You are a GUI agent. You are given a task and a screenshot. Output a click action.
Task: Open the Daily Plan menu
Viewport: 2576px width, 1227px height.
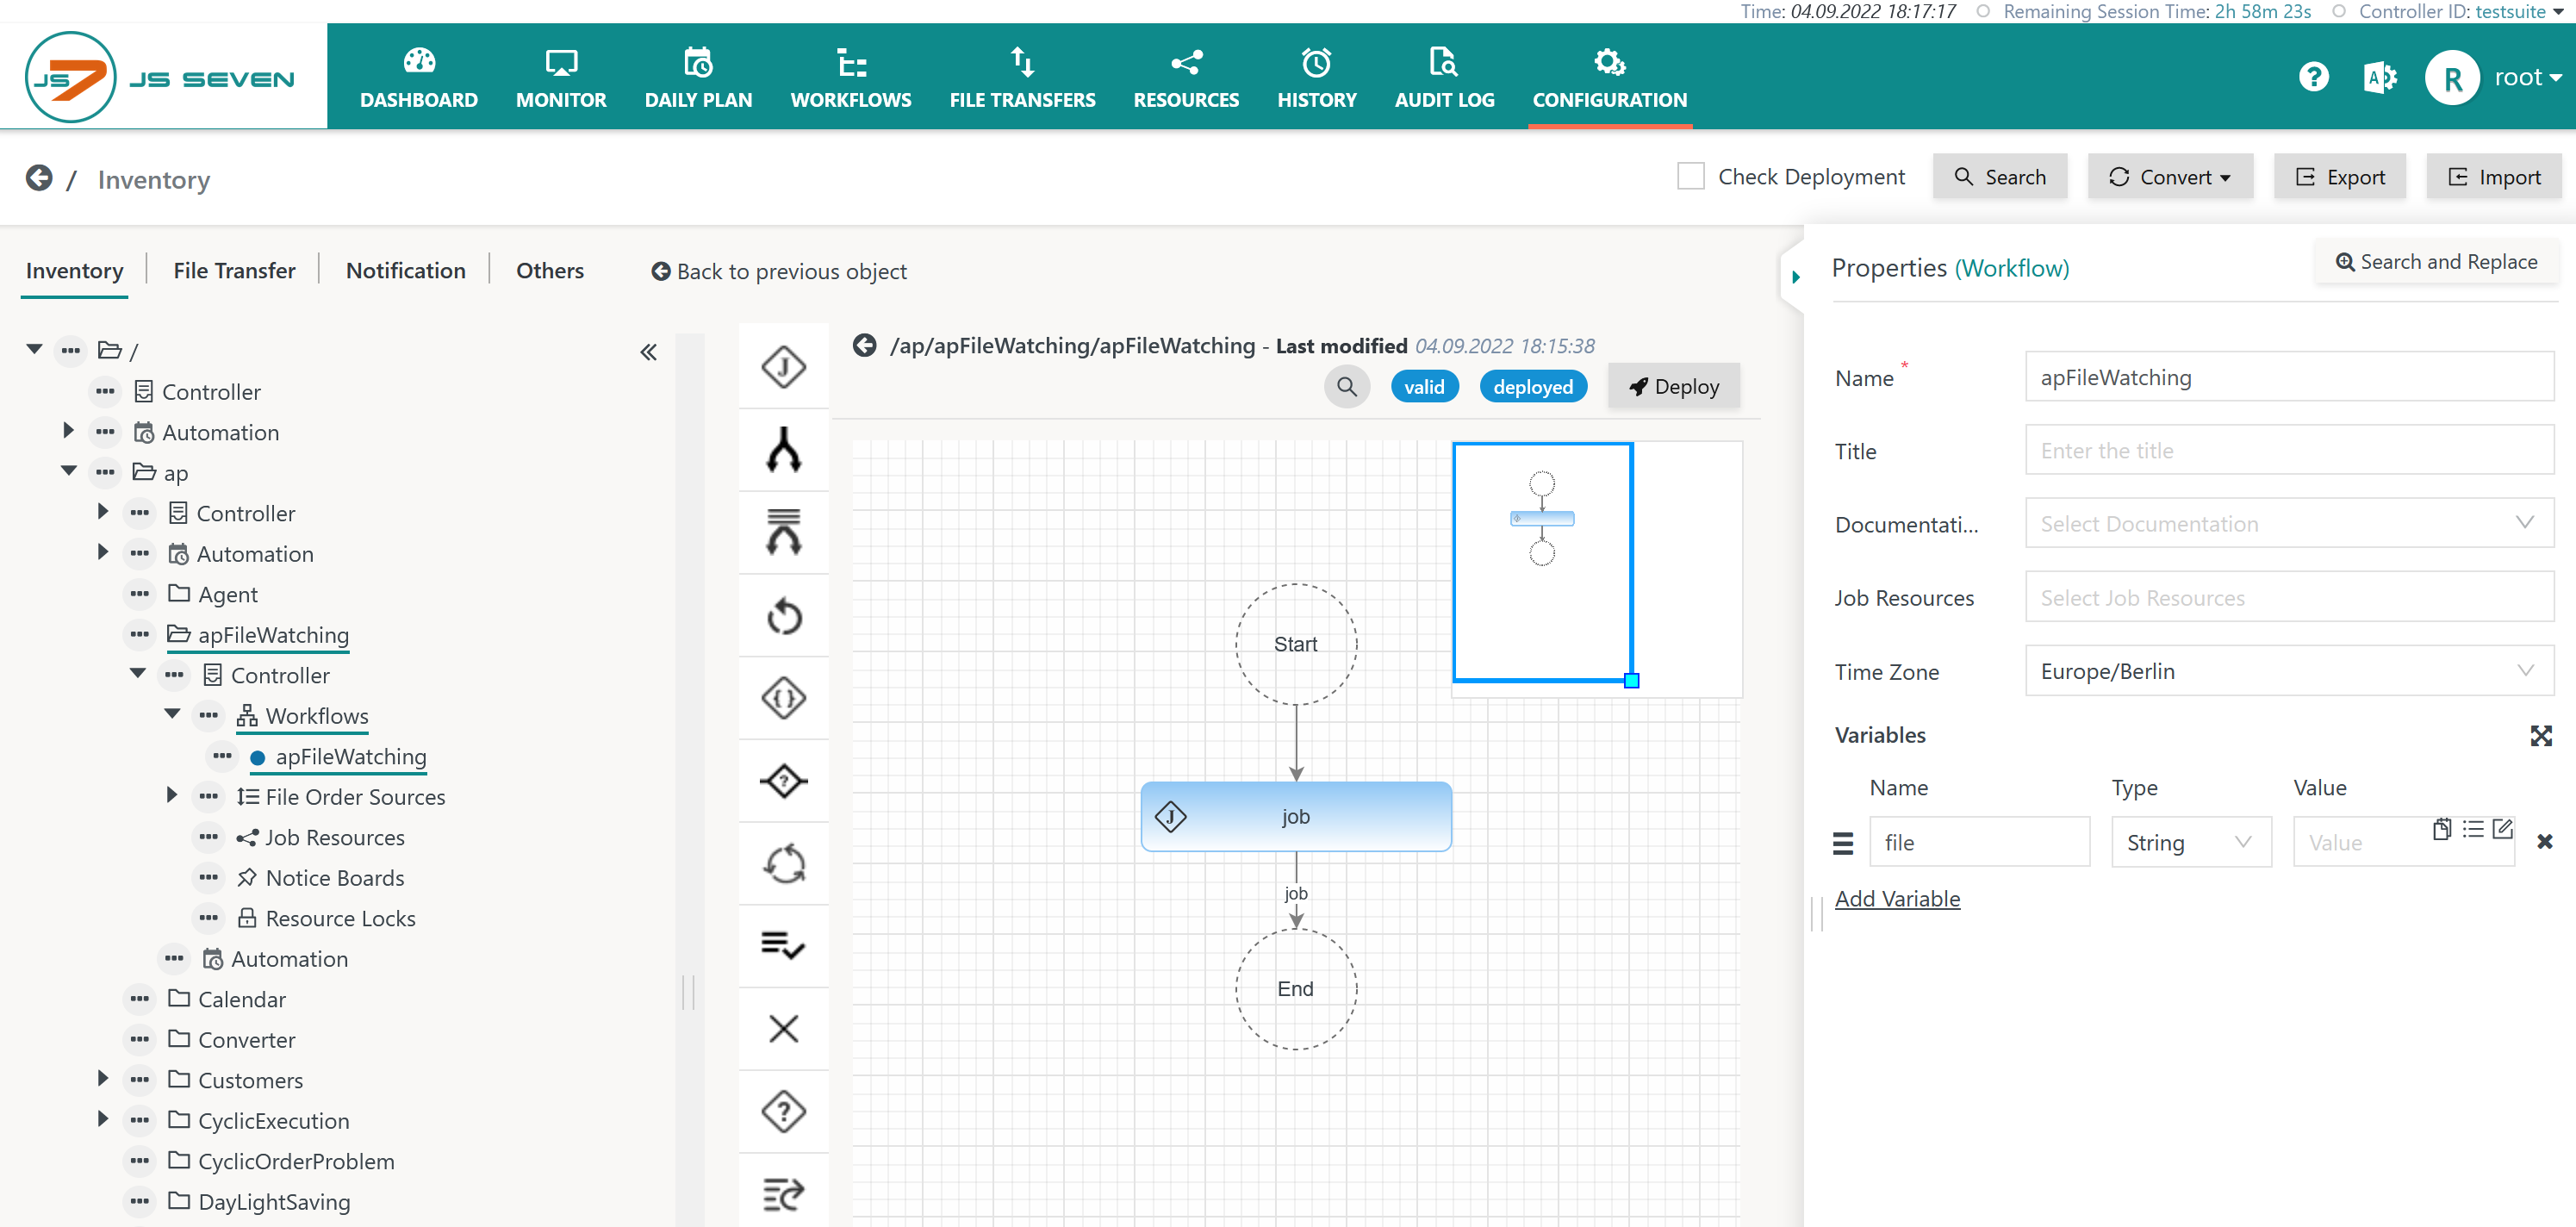click(697, 77)
